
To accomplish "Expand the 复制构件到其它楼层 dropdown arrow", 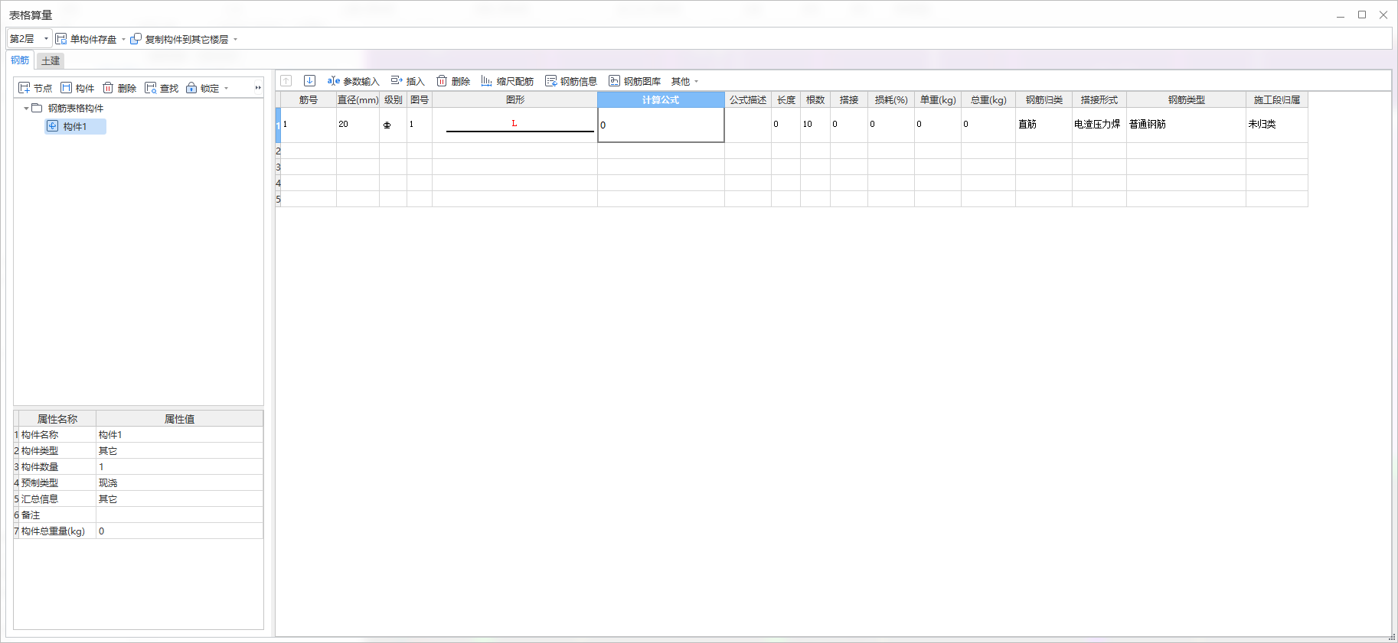I will coord(235,39).
